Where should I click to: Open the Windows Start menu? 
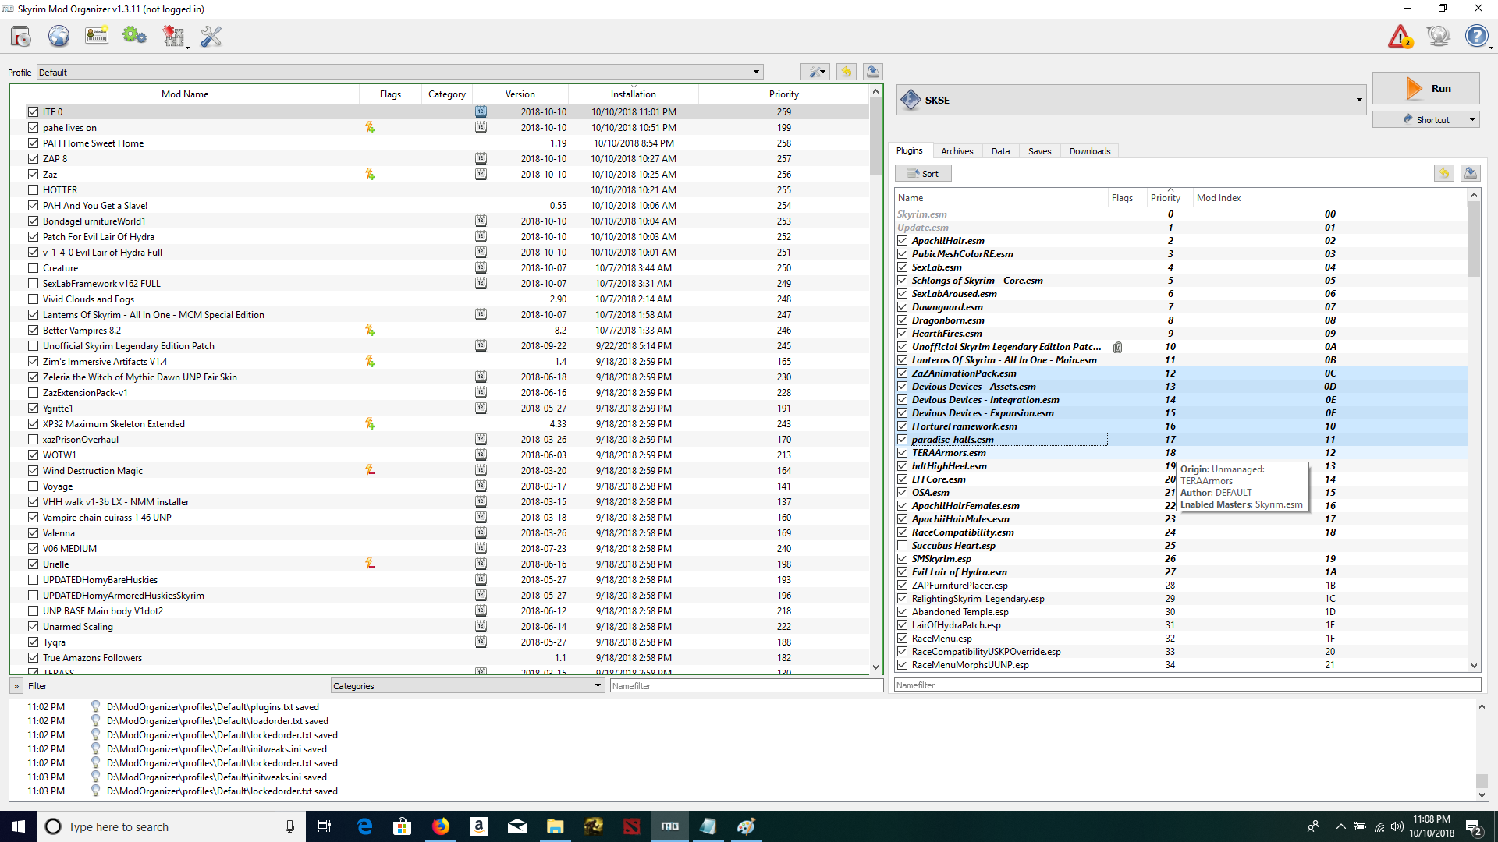19,826
